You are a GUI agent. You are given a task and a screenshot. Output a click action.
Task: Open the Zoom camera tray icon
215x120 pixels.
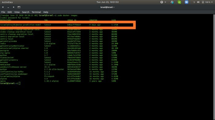186,2
